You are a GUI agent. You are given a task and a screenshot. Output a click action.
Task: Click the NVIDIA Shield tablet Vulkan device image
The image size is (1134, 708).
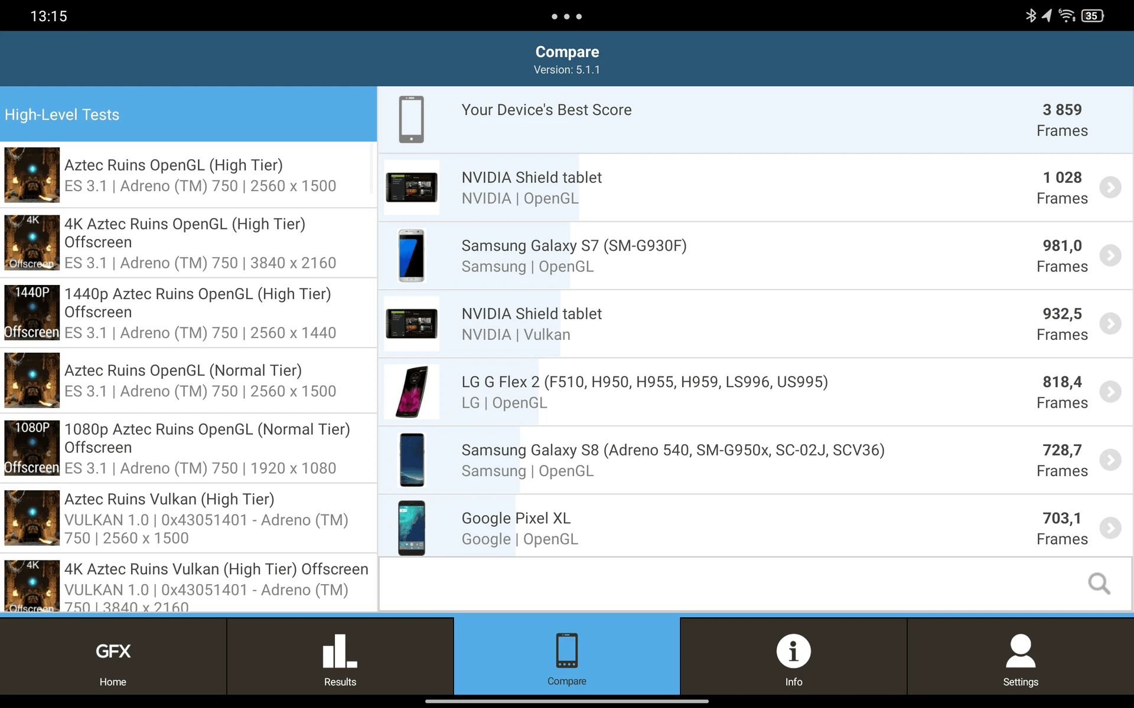(412, 324)
